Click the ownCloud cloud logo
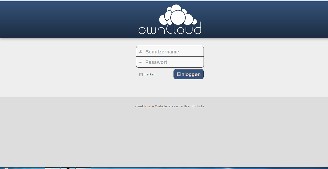This screenshot has height=169, width=328. pyautogui.click(x=170, y=19)
